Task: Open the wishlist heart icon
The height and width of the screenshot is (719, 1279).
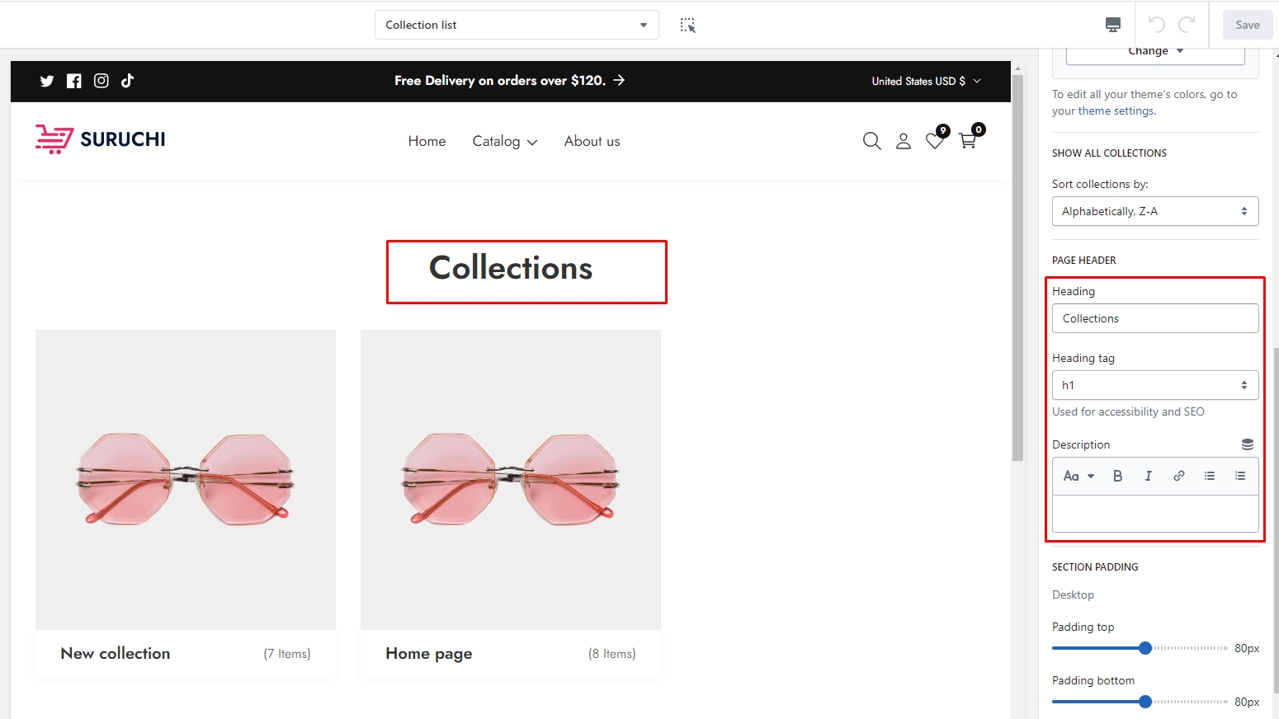Action: point(935,141)
